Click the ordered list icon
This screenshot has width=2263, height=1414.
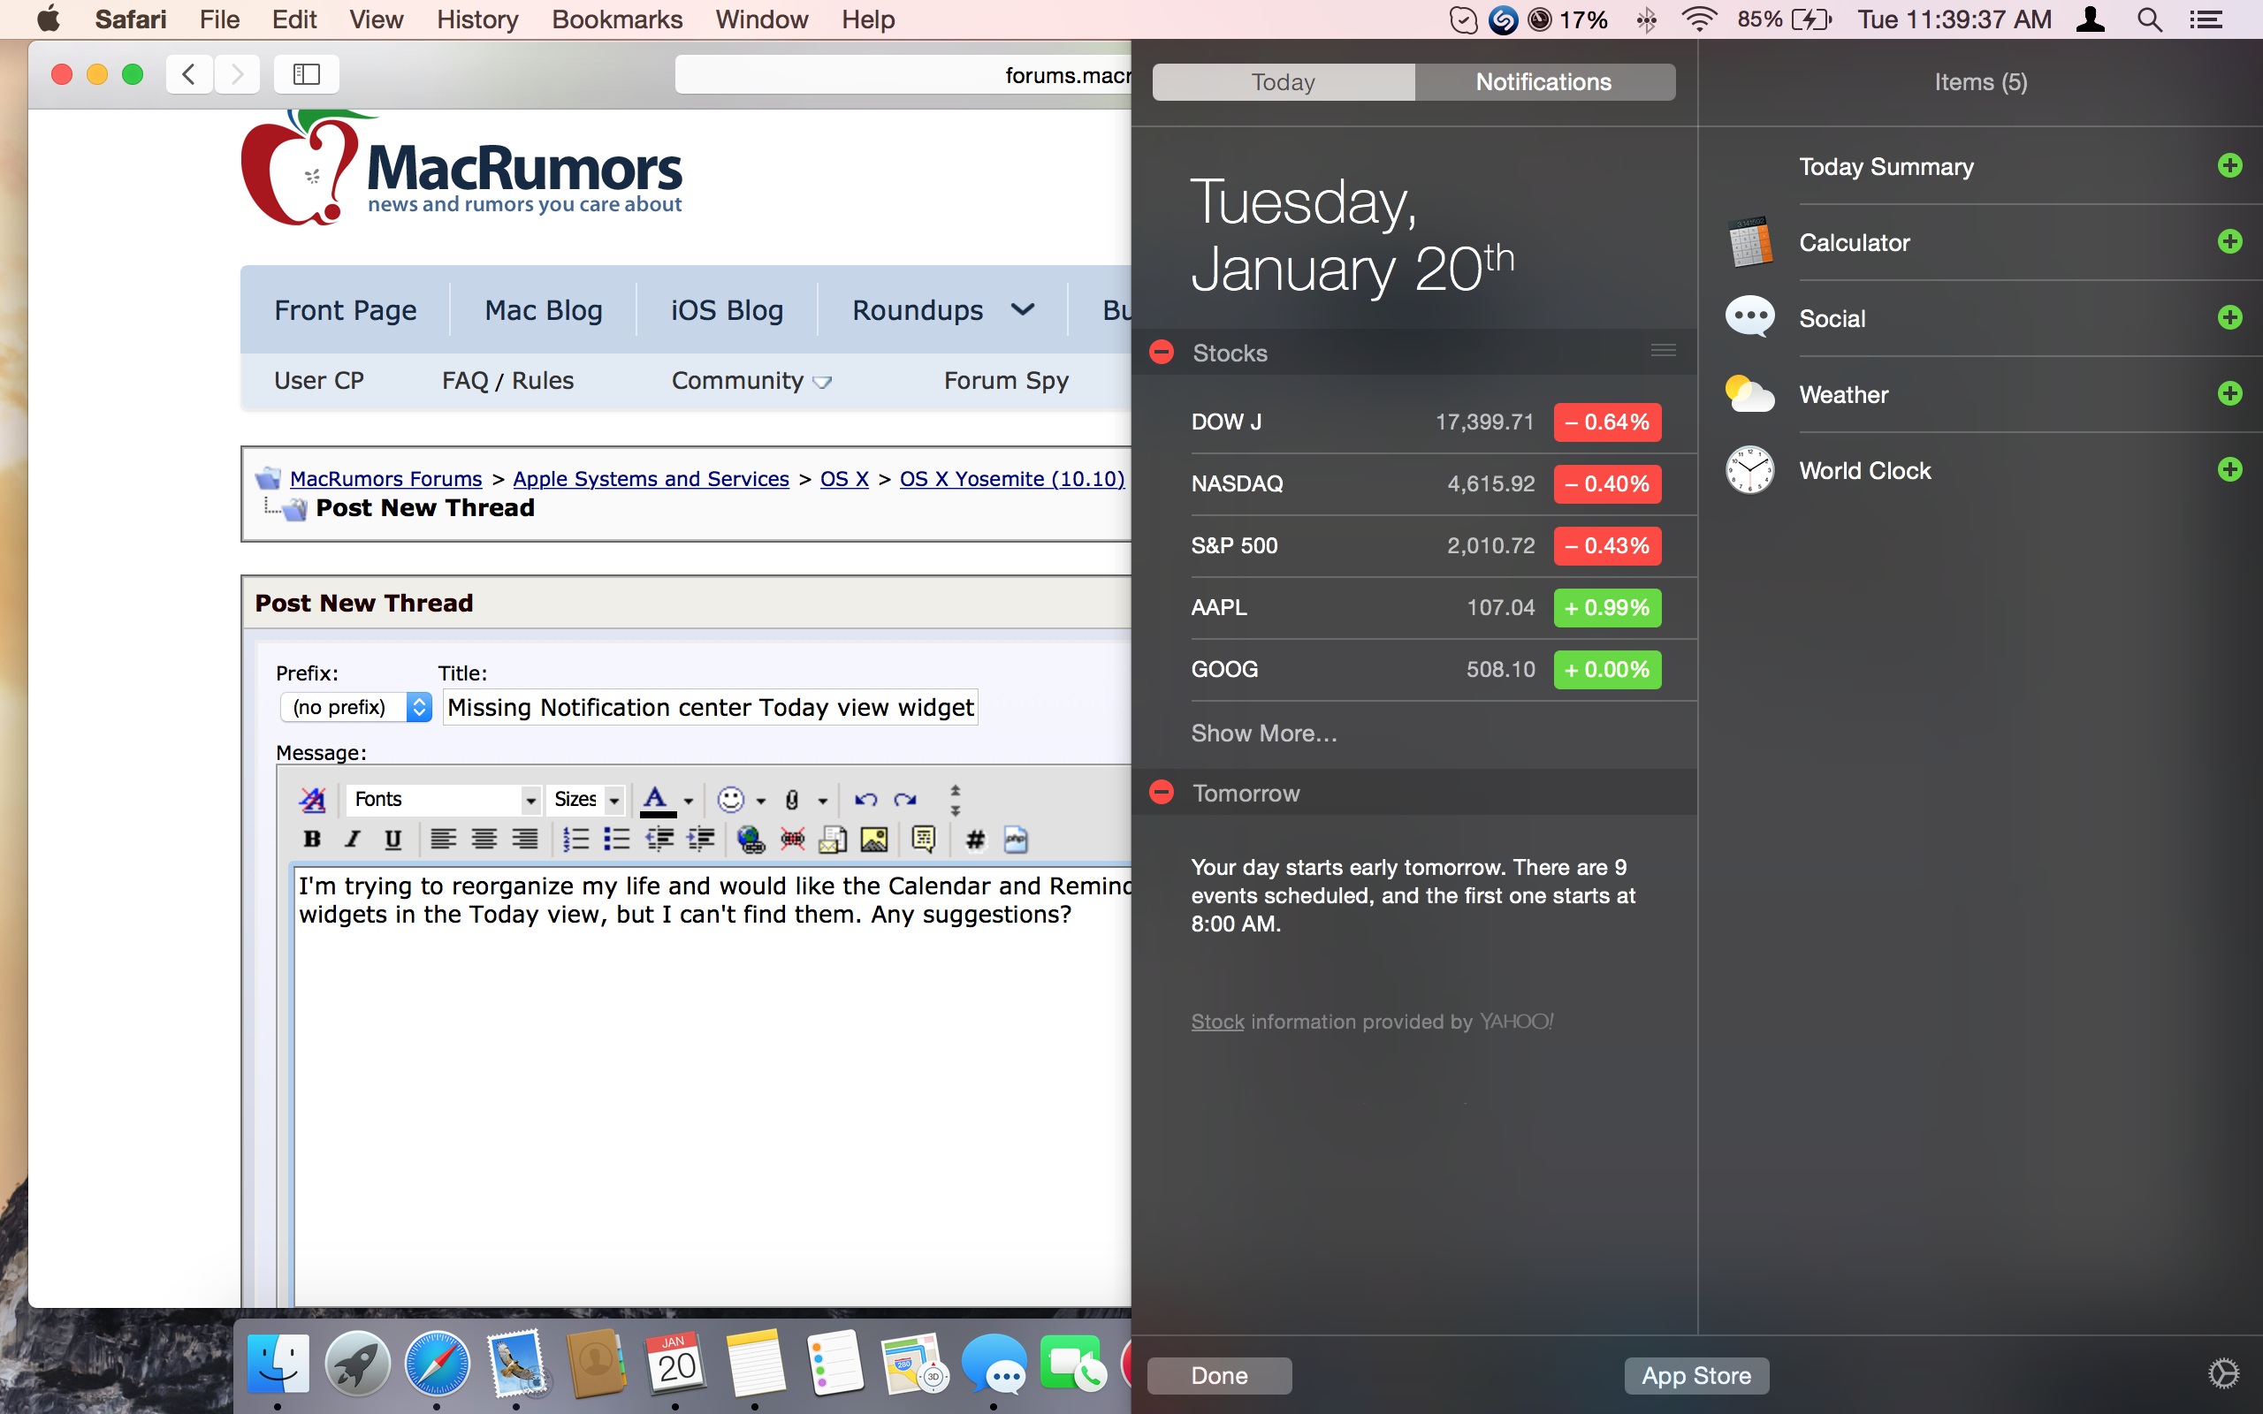[576, 839]
